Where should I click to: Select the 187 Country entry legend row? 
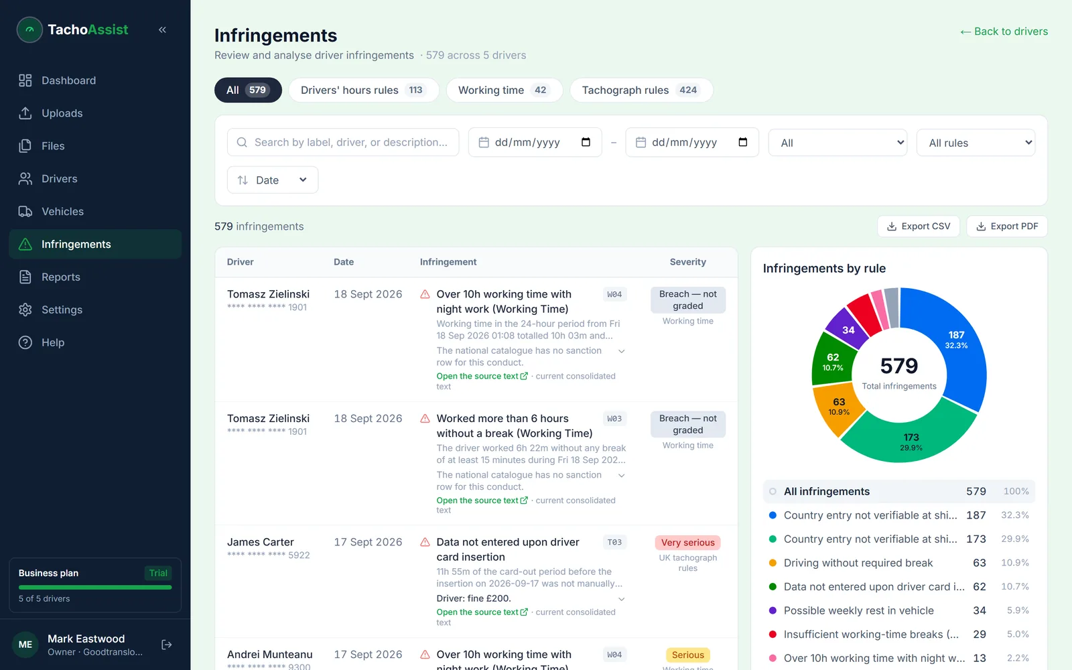(899, 515)
